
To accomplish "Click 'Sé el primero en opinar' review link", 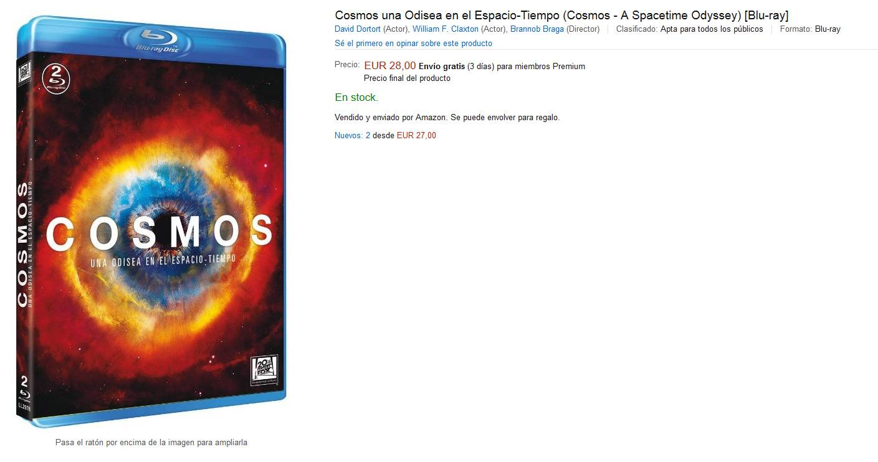I will [413, 44].
